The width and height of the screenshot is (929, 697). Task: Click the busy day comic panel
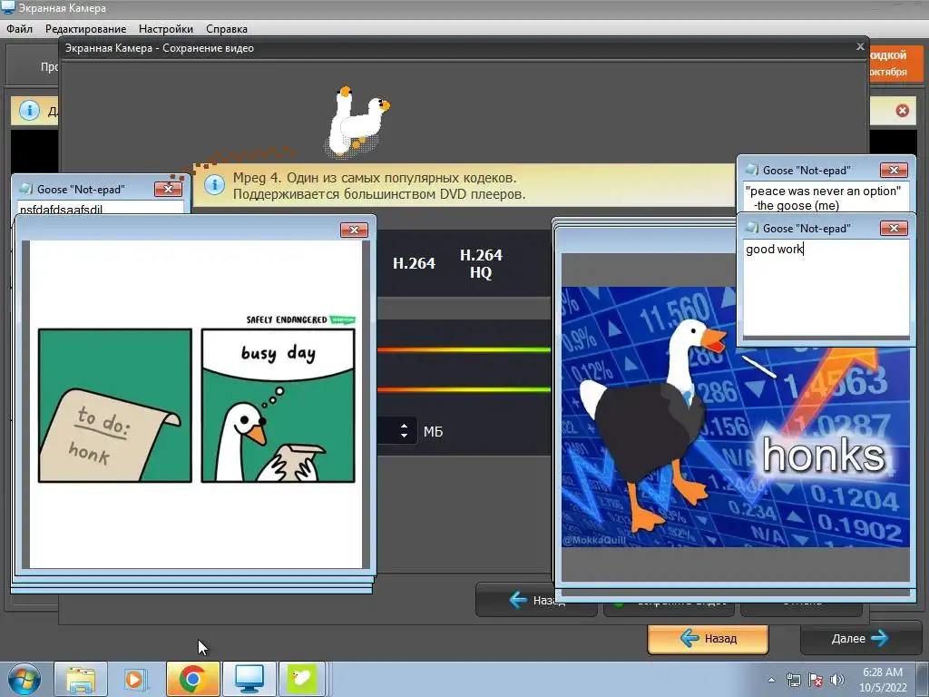pos(278,406)
